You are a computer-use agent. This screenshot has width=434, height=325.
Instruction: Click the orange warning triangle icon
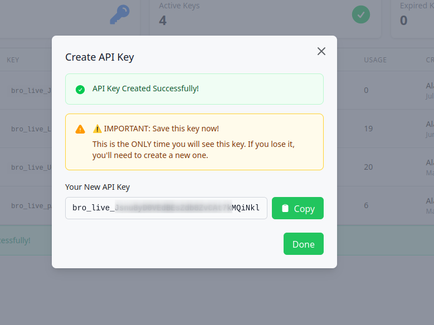click(80, 129)
